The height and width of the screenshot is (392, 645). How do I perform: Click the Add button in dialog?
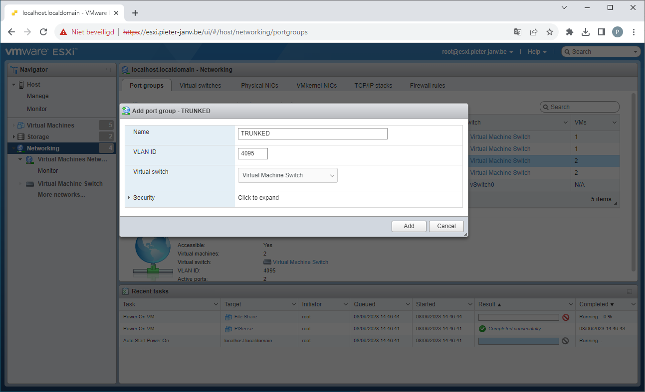pyautogui.click(x=409, y=226)
